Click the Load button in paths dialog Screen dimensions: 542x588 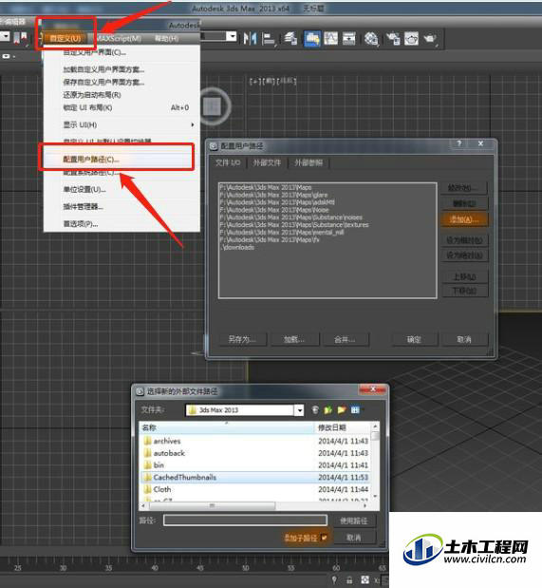tap(294, 340)
